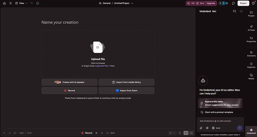This screenshot has width=257, height=137.
Task: Expand the Untitled Project dropdown chevron
Action: [132, 3]
